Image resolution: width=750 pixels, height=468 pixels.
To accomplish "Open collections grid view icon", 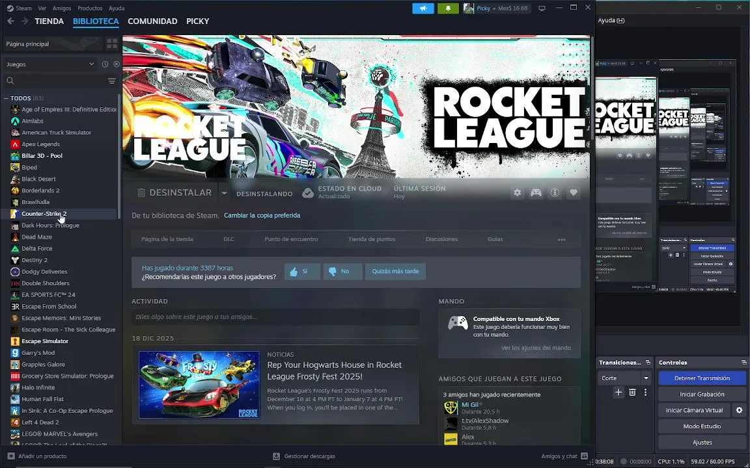I will [x=112, y=44].
